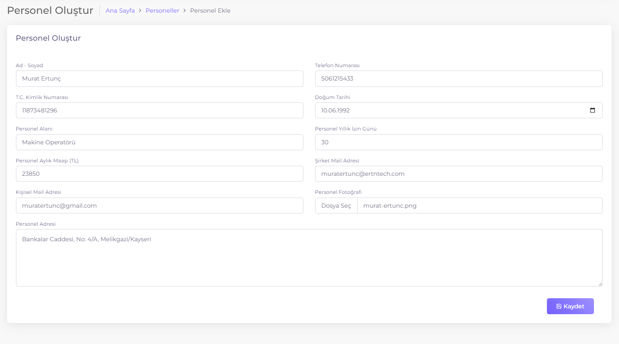Go to Ana Sayfa breadcrumb link

click(120, 10)
